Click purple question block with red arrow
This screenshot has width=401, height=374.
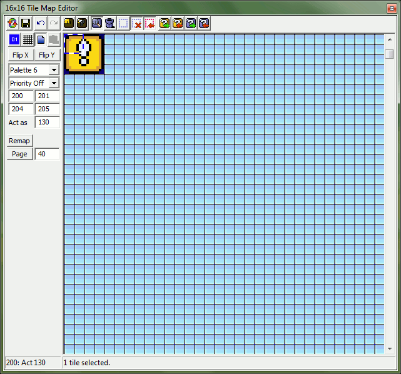[205, 24]
